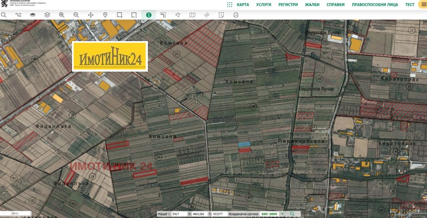The width and height of the screenshot is (427, 218).
Task: Choose the rectangle add-selection tool
Action: 120,15
